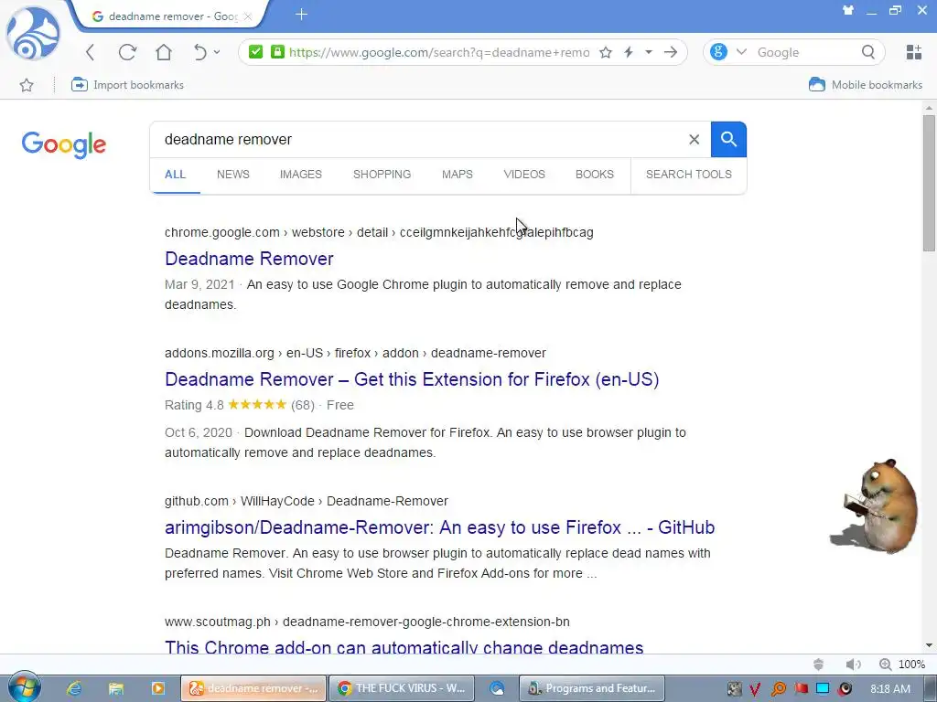Close the deadname remover tab
The height and width of the screenshot is (702, 937).
[248, 16]
